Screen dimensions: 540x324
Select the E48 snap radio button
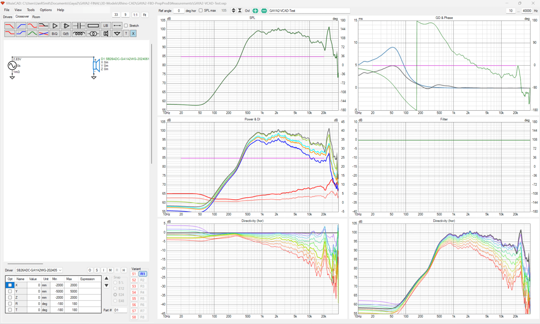(x=115, y=301)
